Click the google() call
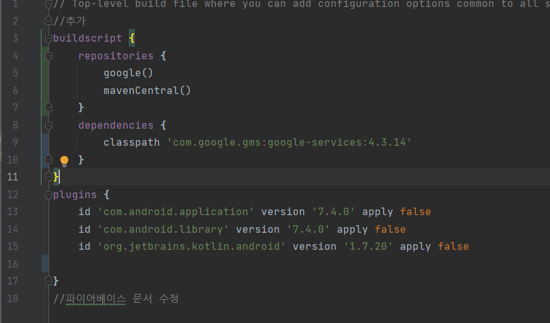This screenshot has width=550, height=323. tap(128, 73)
